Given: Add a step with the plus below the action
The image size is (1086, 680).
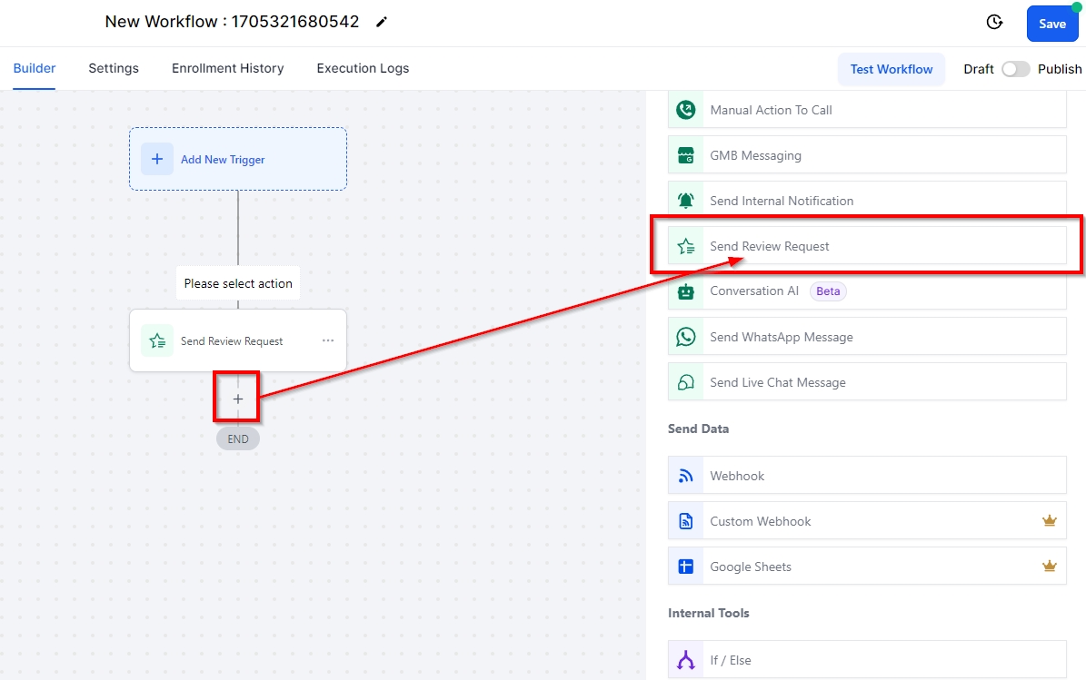Looking at the screenshot, I should coord(238,399).
